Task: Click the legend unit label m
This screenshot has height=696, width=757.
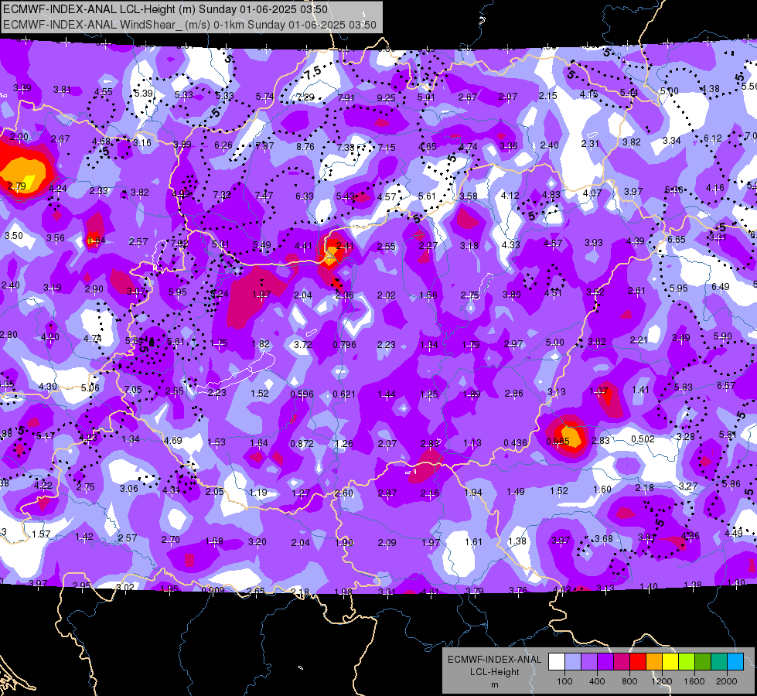Action: (x=494, y=684)
